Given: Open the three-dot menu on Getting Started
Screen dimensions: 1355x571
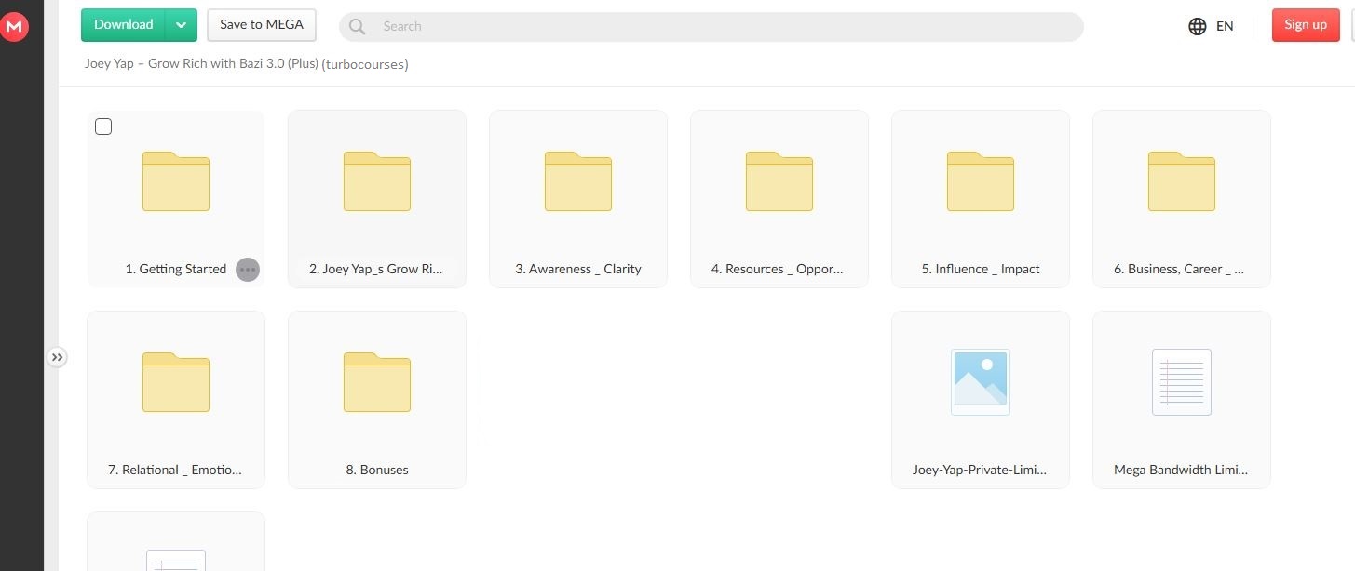Looking at the screenshot, I should (247, 270).
